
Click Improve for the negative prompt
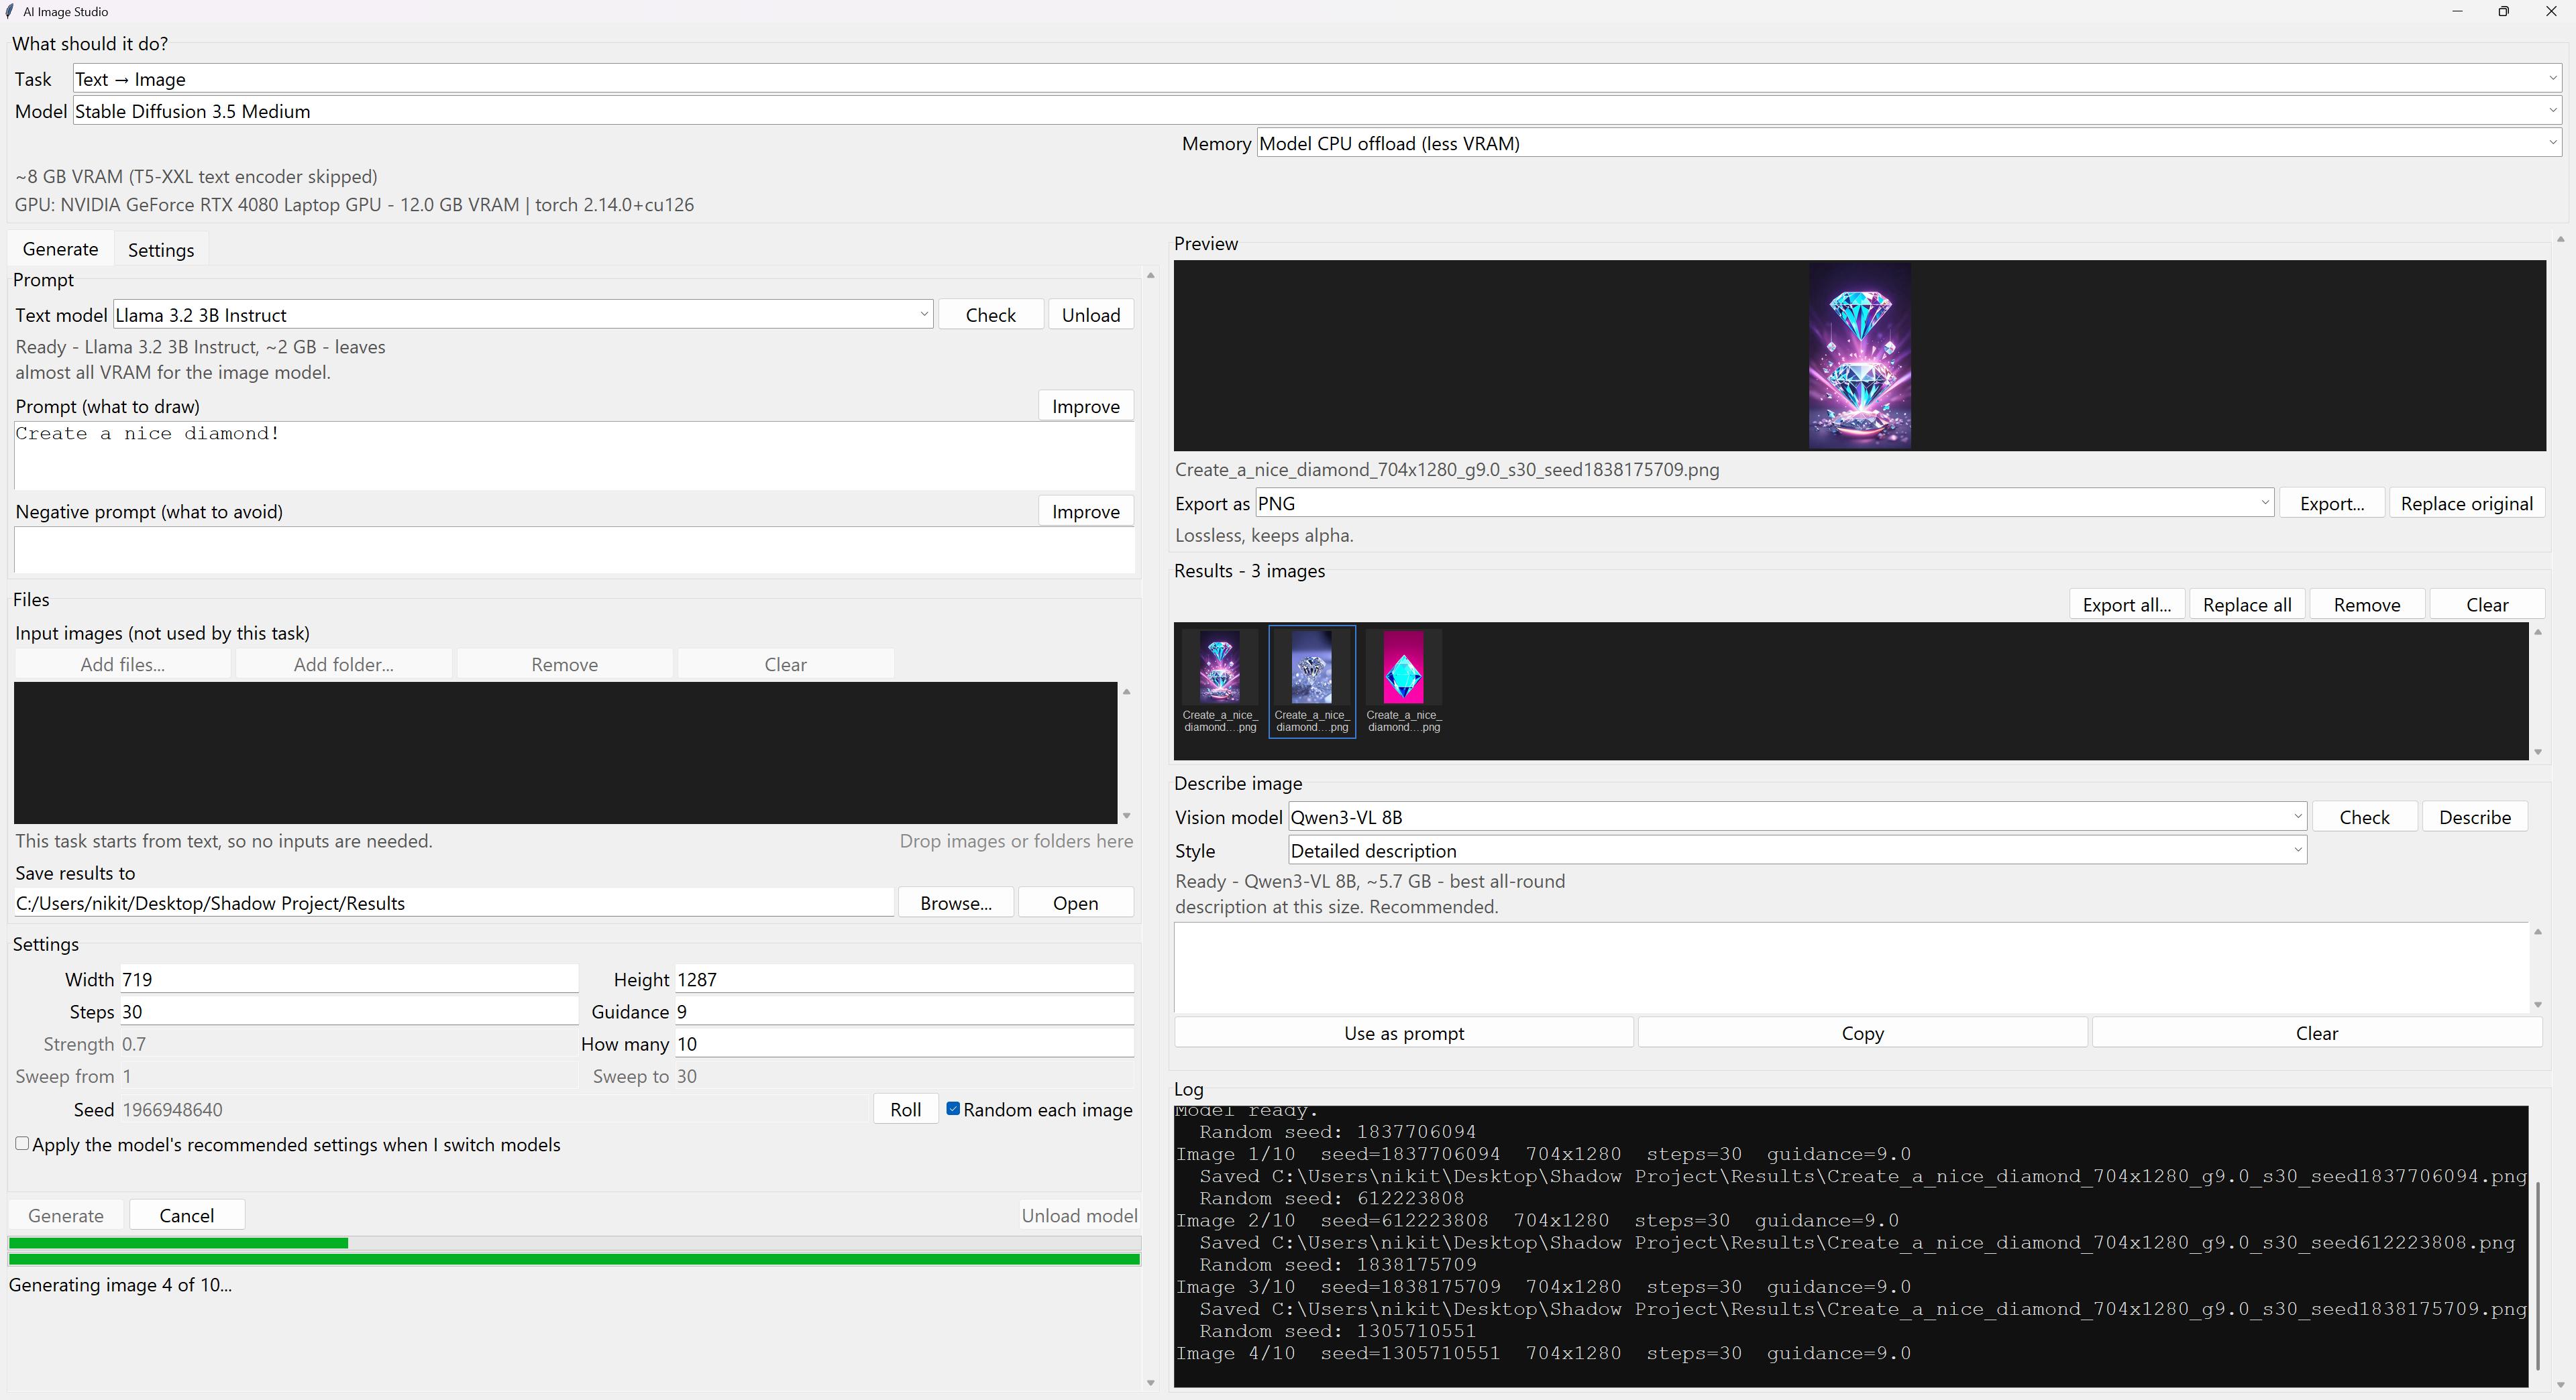point(1085,512)
